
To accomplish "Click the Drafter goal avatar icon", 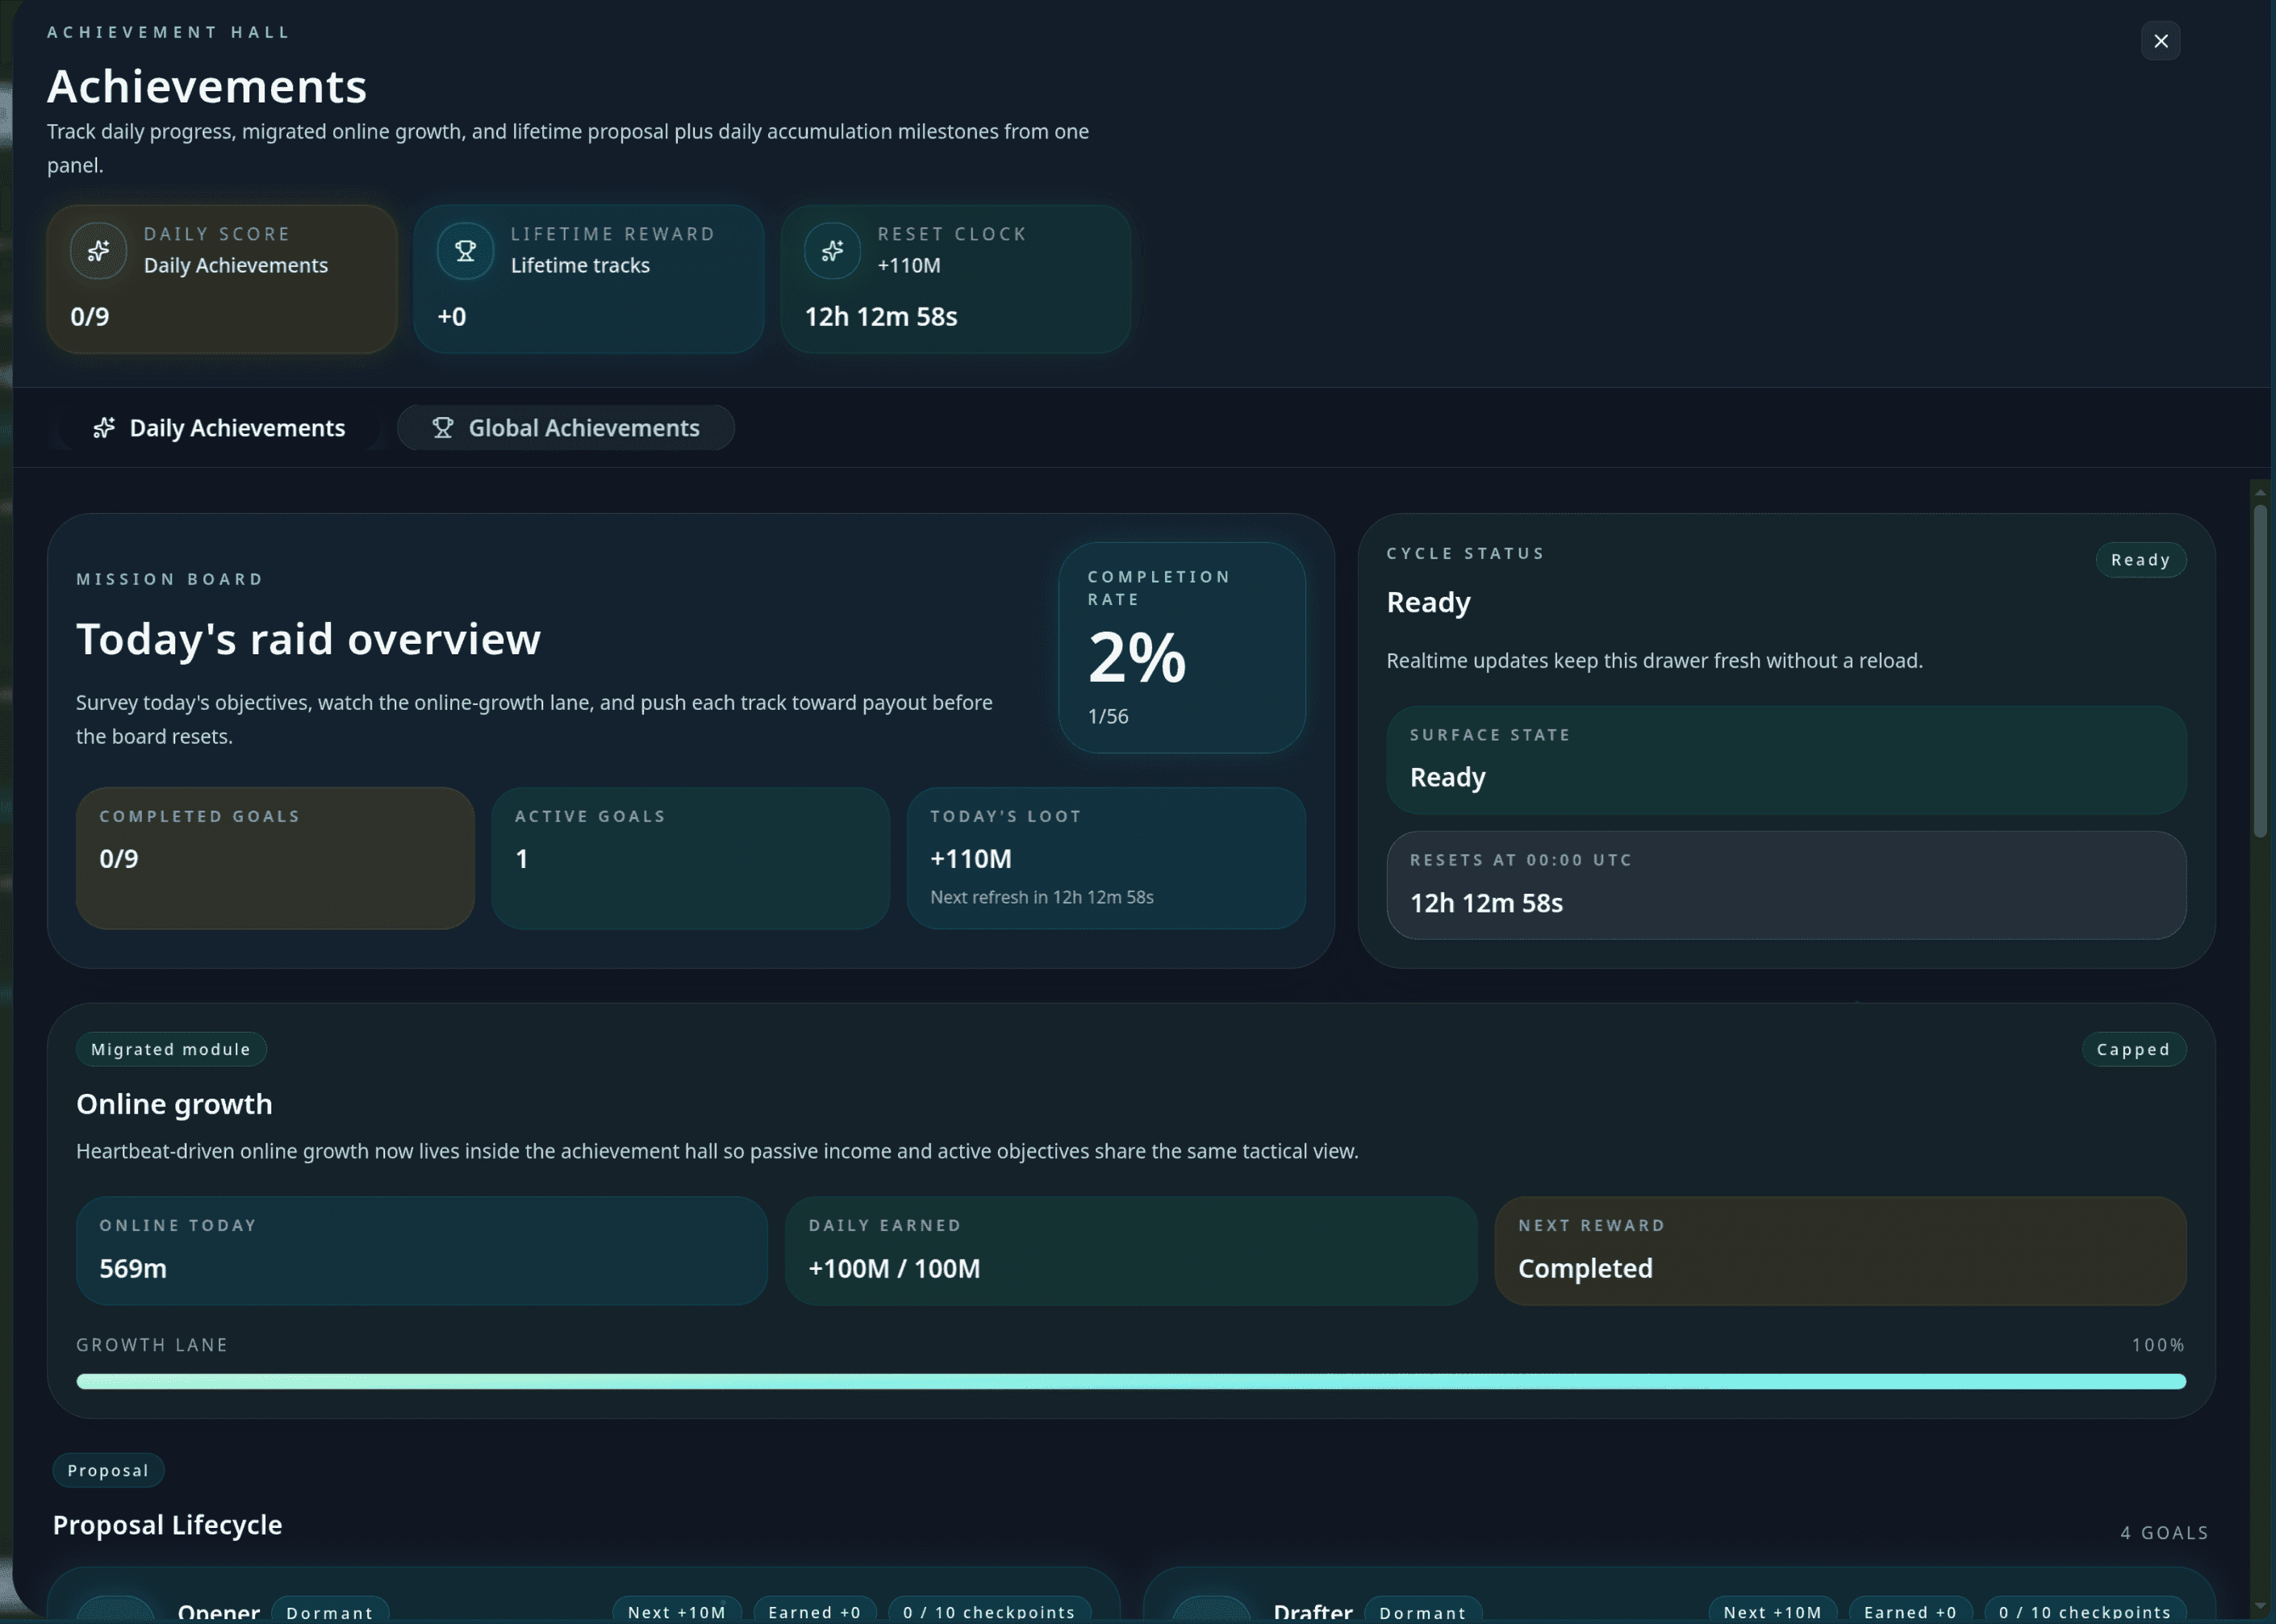I will [1211, 1610].
